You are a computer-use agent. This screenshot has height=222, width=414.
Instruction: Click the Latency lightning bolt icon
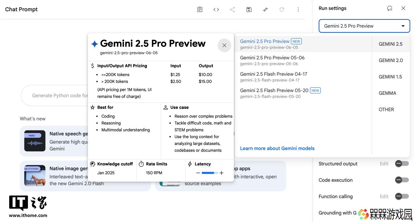point(190,164)
